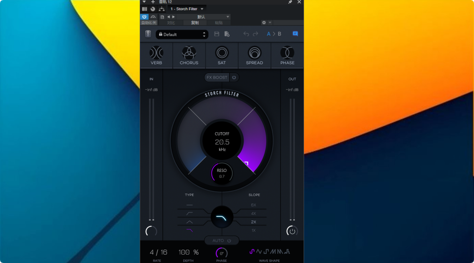Click the 对比 compare button
The height and width of the screenshot is (263, 474).
171,23
